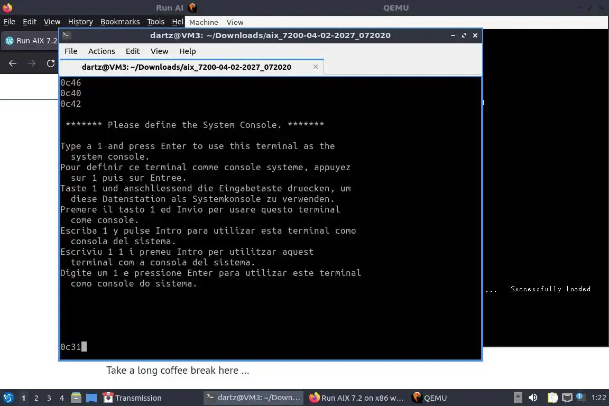The image size is (609, 406).
Task: Switch to workspace 3
Action: pyautogui.click(x=49, y=398)
